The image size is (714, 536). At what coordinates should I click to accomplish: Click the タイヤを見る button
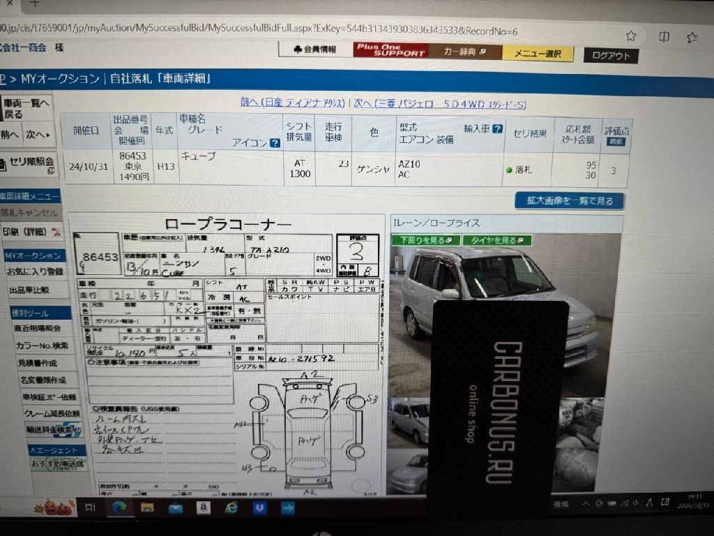(497, 240)
